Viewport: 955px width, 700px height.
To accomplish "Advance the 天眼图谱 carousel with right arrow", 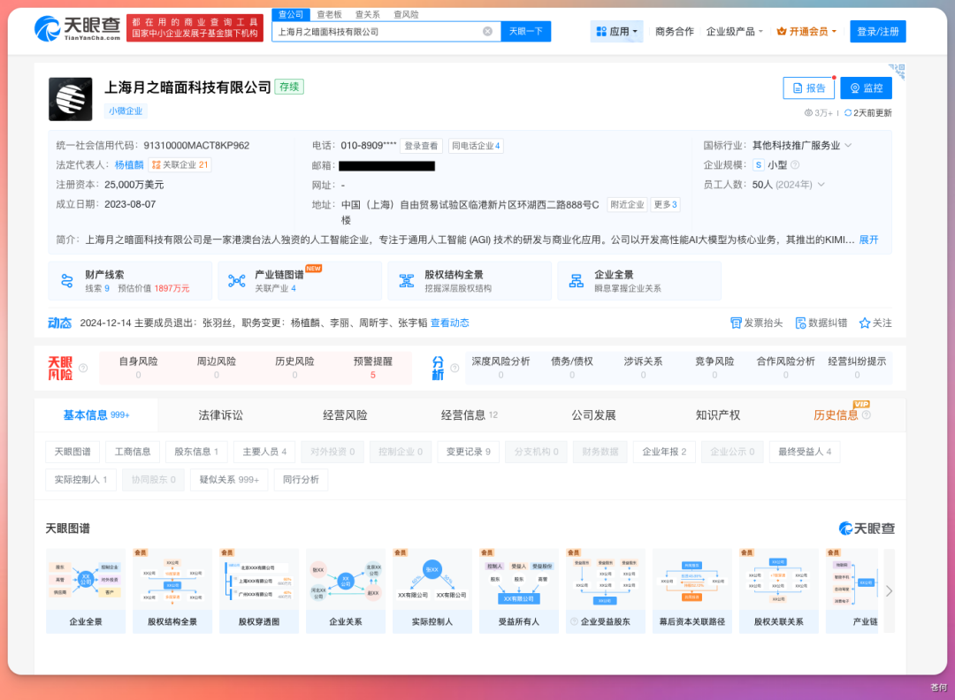I will pyautogui.click(x=889, y=591).
